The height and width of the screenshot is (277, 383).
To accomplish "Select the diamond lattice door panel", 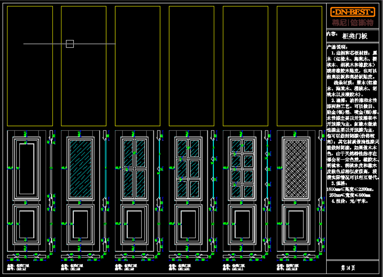I will (x=296, y=168).
